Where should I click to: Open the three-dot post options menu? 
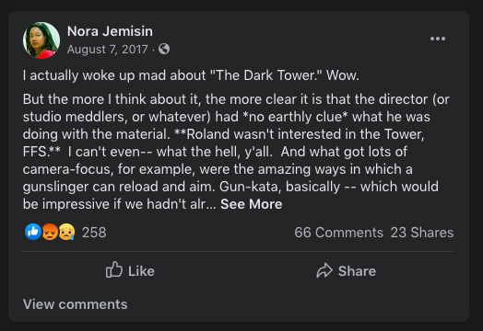[x=438, y=39]
